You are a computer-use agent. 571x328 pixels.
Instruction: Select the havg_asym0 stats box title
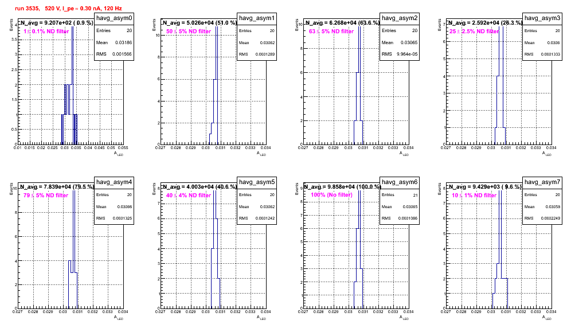click(114, 18)
